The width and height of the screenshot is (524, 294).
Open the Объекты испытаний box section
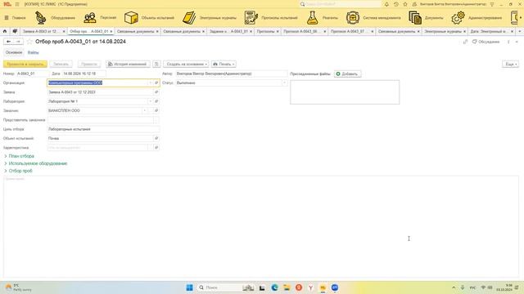(x=149, y=18)
